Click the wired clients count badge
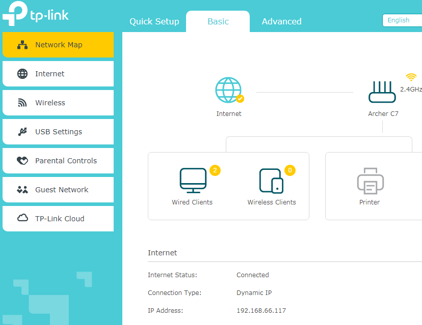 tap(215, 170)
